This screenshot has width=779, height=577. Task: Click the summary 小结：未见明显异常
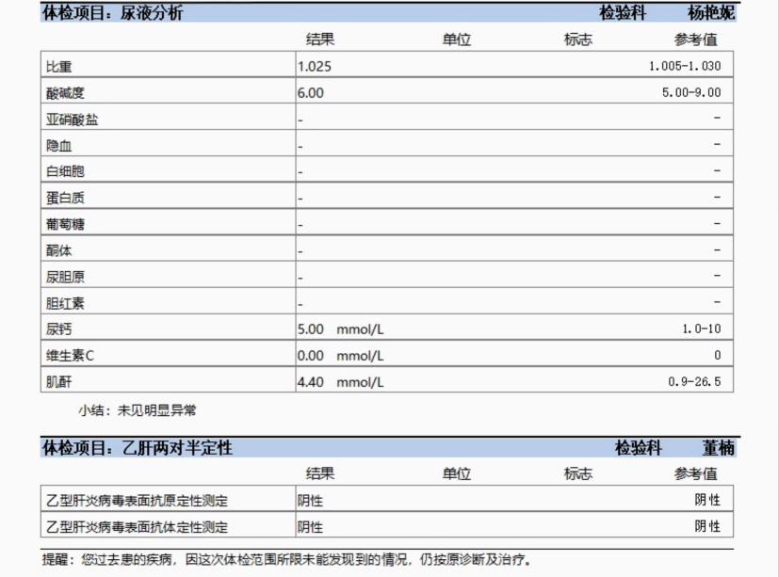coord(138,410)
